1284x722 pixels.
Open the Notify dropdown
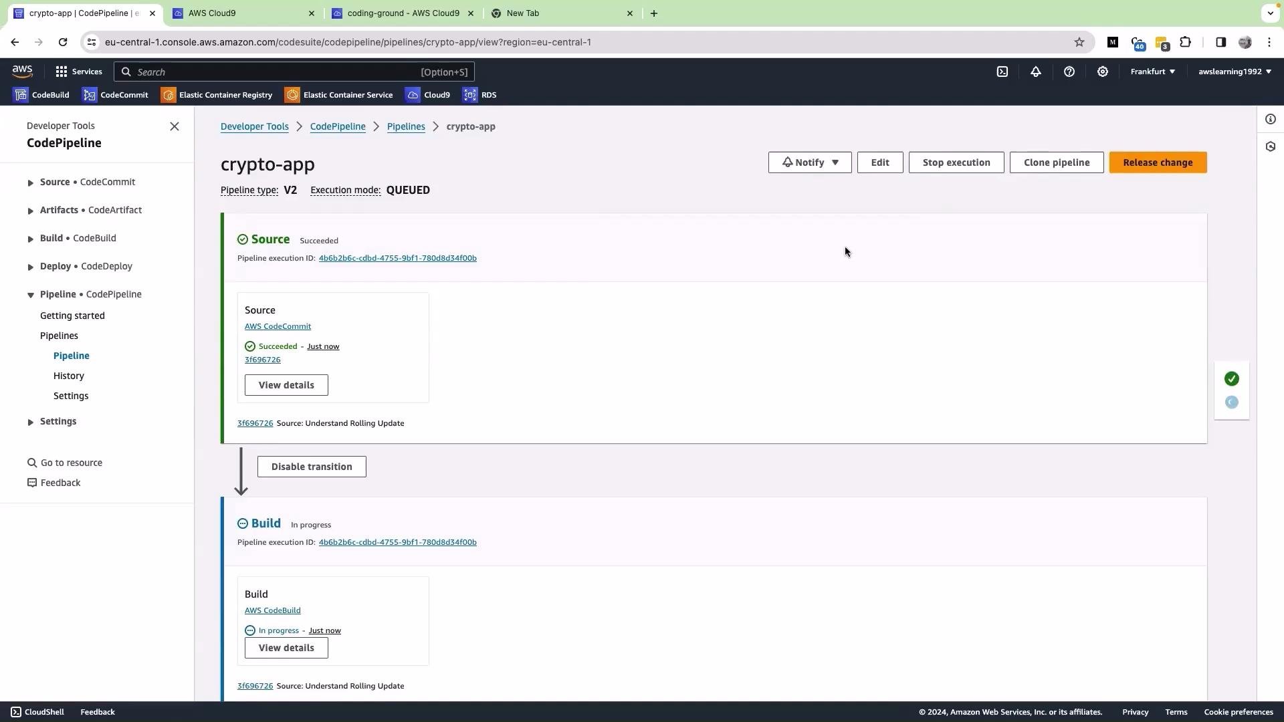pyautogui.click(x=810, y=162)
